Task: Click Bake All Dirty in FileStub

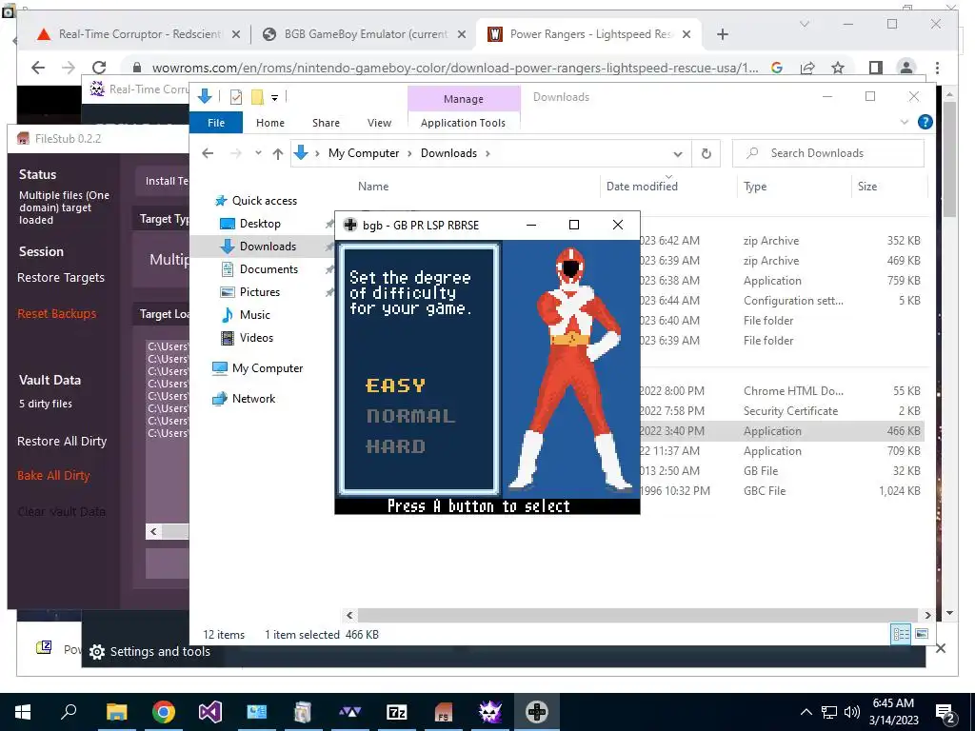Action: point(53,475)
